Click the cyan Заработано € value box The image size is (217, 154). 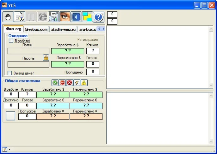[53, 106]
